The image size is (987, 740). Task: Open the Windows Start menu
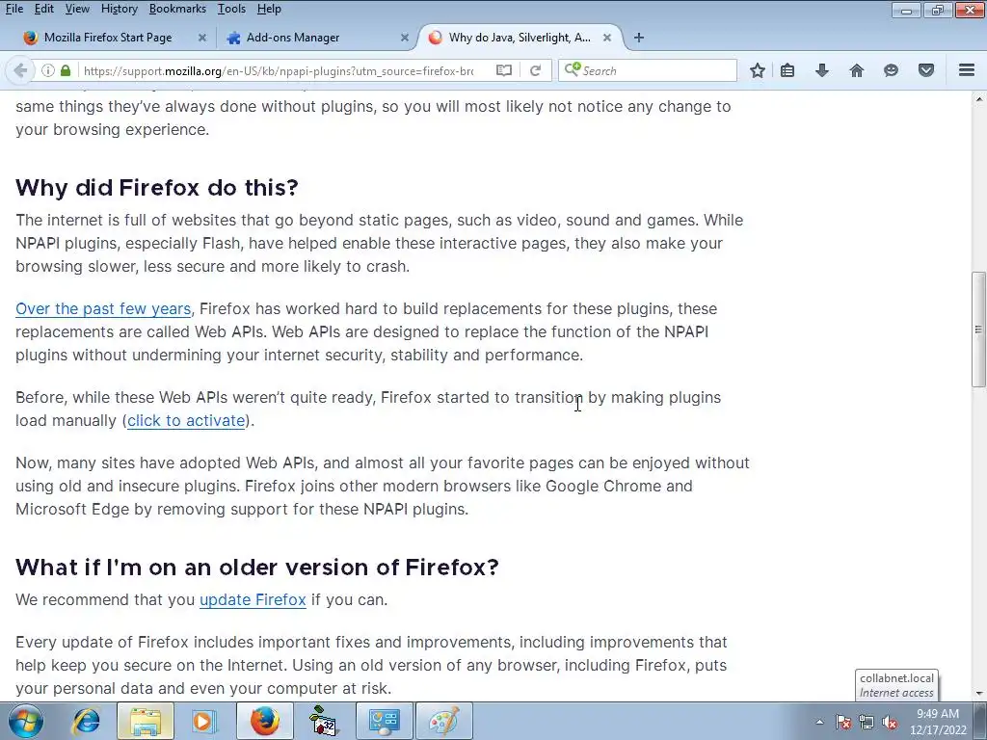click(x=26, y=721)
